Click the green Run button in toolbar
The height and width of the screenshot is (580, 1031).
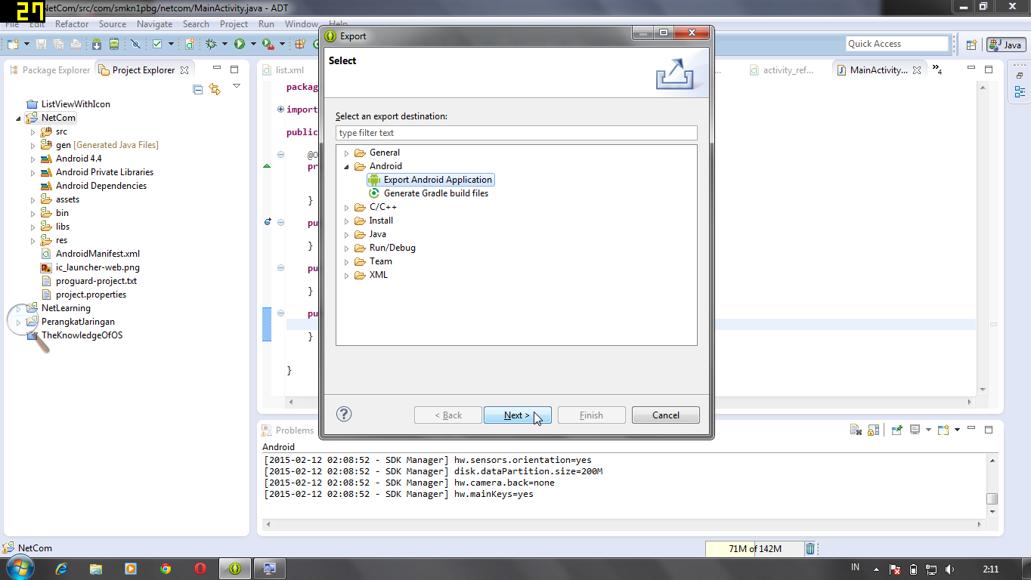(x=240, y=44)
